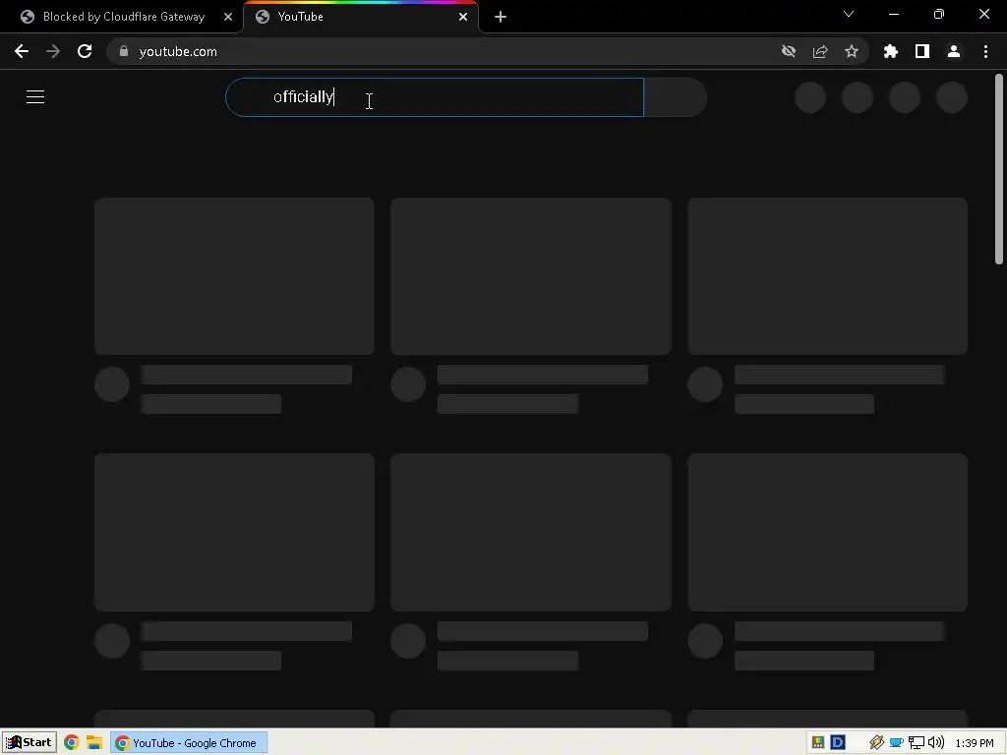This screenshot has height=755, width=1007.
Task: Click the volume speaker tray icon
Action: point(936,743)
